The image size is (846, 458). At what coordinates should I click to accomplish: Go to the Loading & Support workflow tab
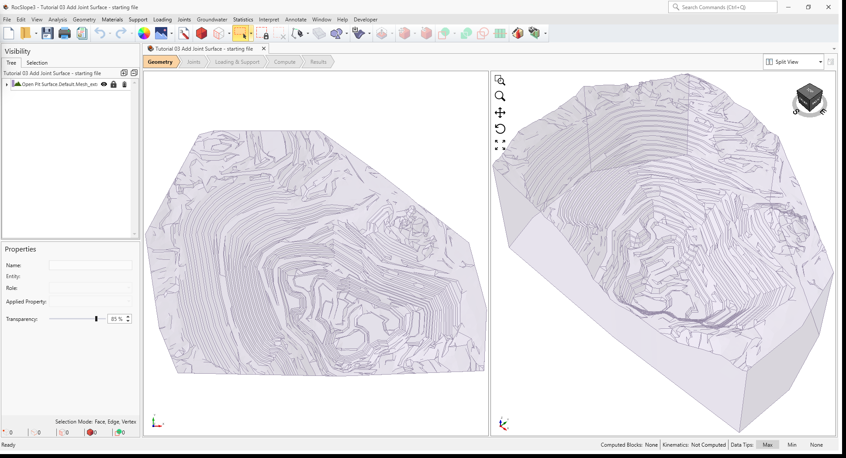(237, 62)
